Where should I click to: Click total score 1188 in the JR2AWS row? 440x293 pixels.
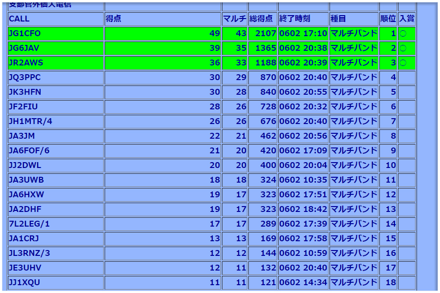[x=263, y=63]
